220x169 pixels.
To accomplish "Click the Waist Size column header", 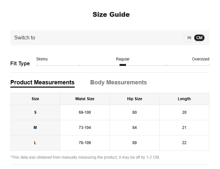I will 85,99.
